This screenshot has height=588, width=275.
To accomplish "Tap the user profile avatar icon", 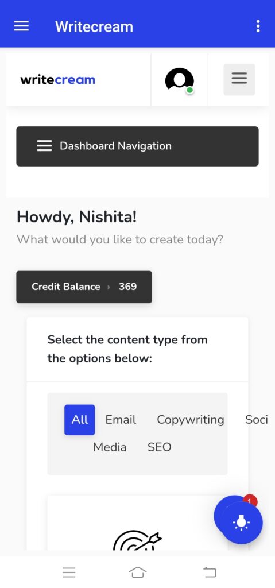I will point(180,80).
